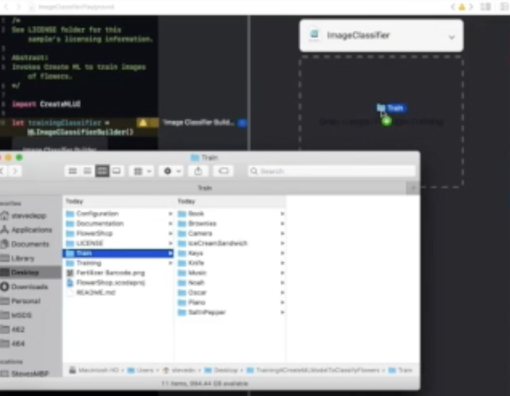Image resolution: width=510 pixels, height=396 pixels.
Task: Click the Finder search field
Action: click(x=332, y=171)
